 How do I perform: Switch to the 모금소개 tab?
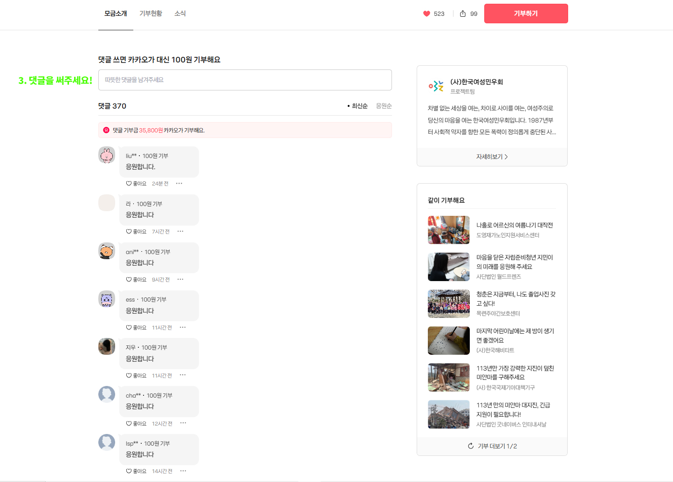point(116,14)
